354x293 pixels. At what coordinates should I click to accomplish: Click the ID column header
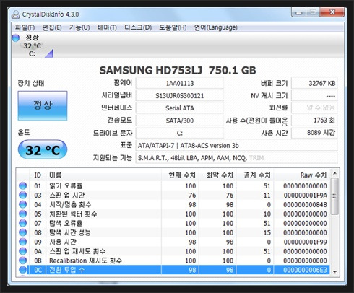38,175
